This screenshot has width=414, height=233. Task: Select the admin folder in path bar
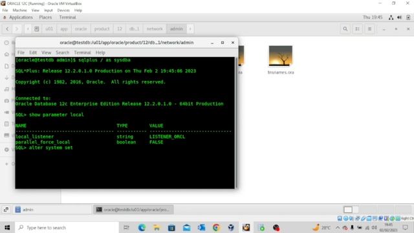pyautogui.click(x=177, y=28)
